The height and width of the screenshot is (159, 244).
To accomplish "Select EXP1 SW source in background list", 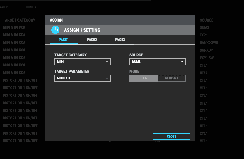I will (207, 58).
